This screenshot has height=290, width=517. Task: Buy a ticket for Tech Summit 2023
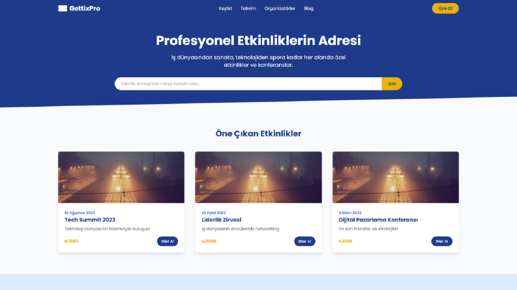click(168, 241)
